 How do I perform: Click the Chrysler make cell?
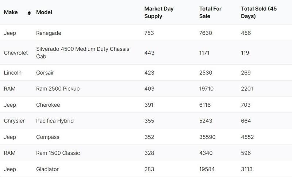tap(14, 121)
